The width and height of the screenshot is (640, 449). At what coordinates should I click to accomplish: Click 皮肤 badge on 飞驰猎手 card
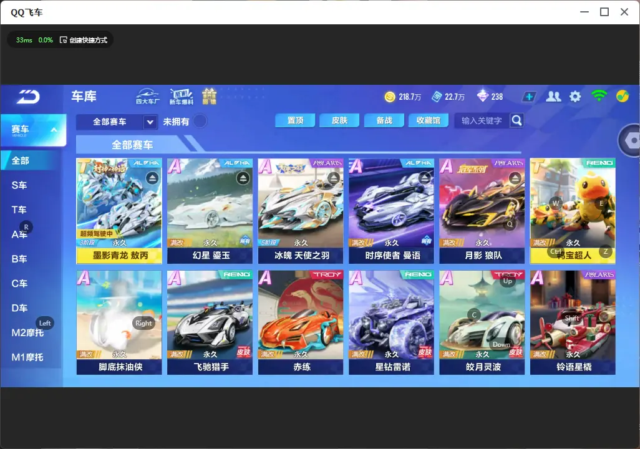pyautogui.click(x=244, y=352)
